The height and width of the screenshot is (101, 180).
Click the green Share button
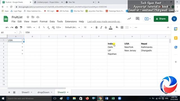(x=161, y=19)
